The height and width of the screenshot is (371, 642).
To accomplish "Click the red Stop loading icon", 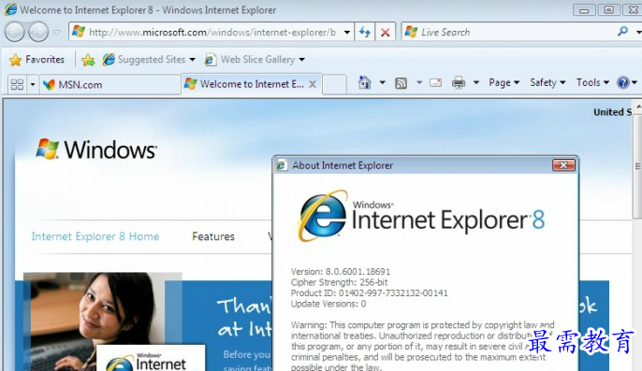I will click(x=385, y=32).
